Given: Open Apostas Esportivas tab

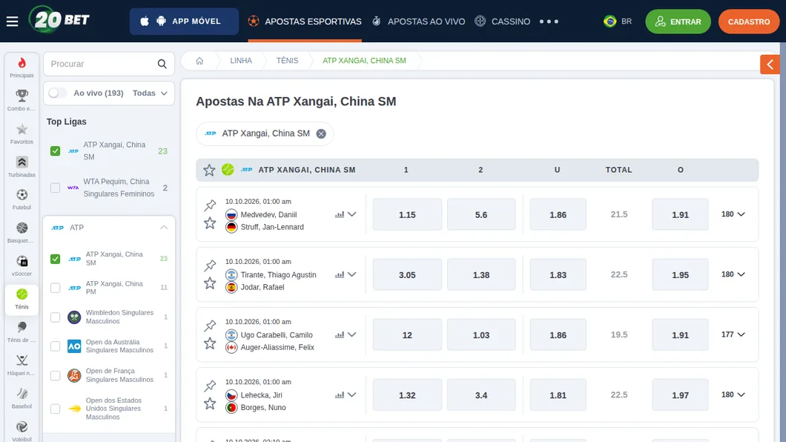Looking at the screenshot, I should coord(305,22).
